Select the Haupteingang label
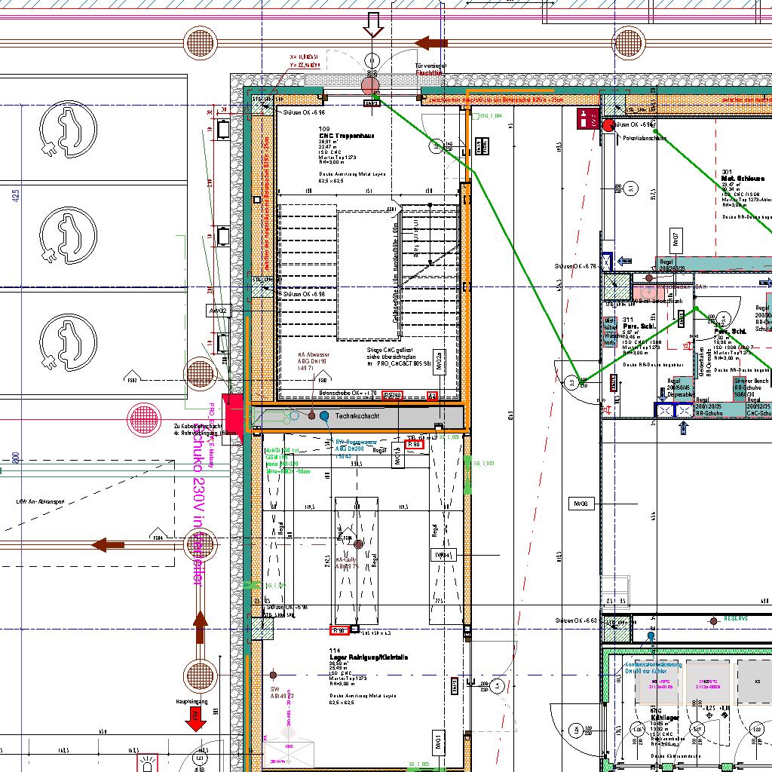Viewport: 772px width, 772px height. pyautogui.click(x=191, y=702)
